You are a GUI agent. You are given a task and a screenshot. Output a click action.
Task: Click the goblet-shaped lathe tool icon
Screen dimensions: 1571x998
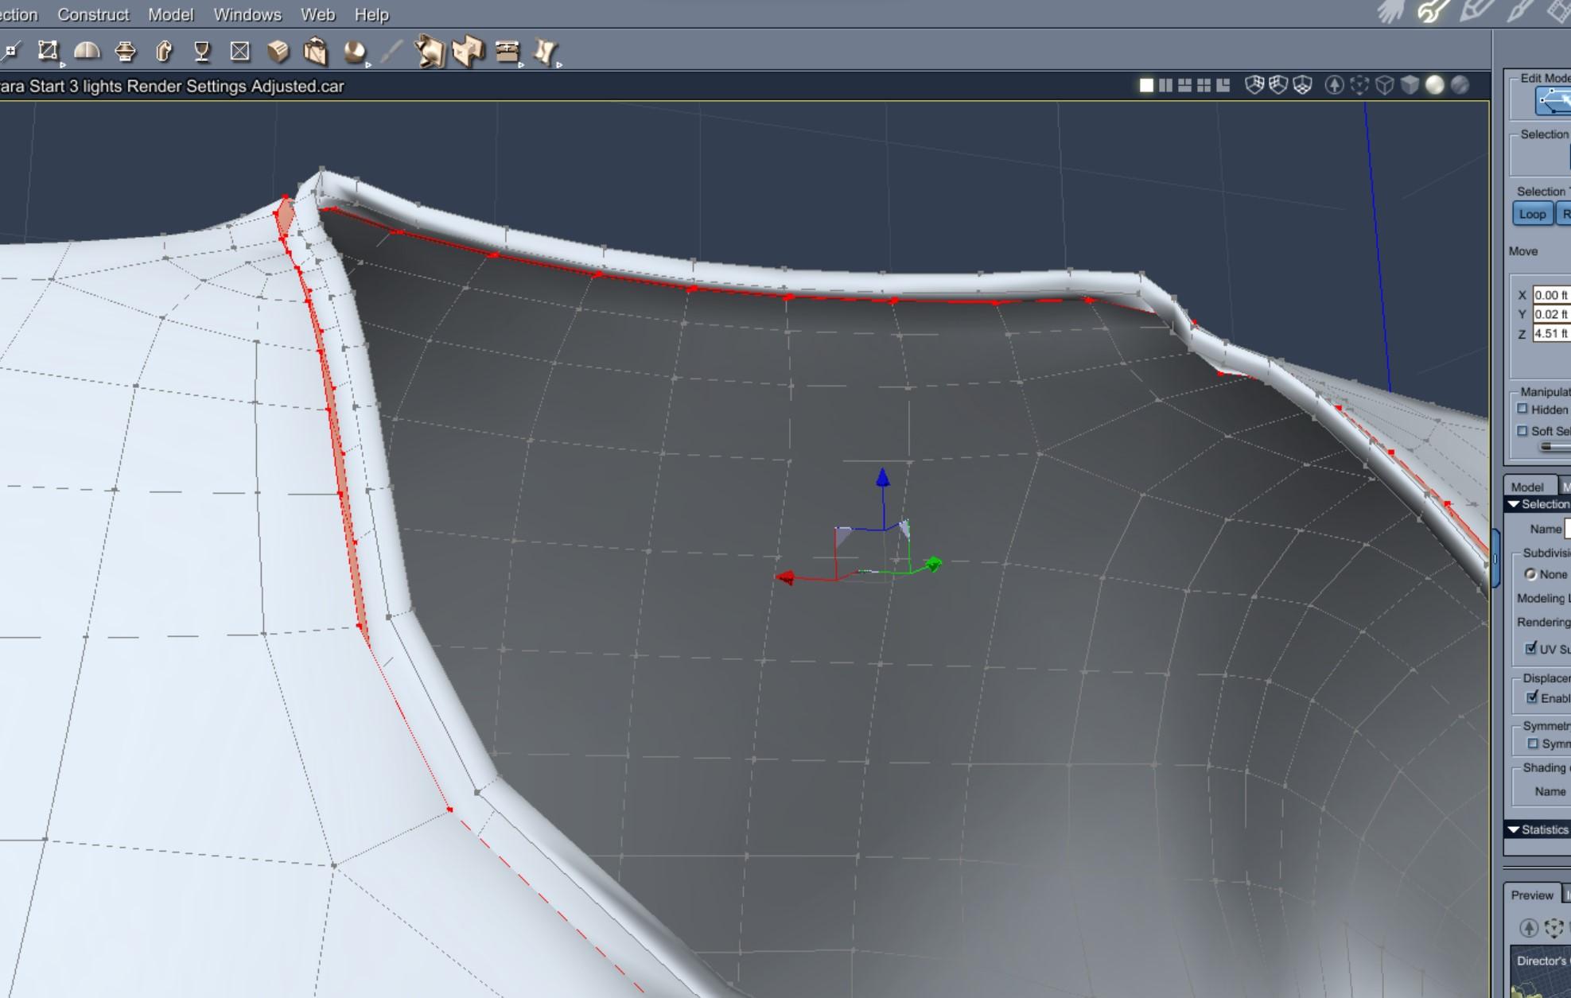tap(201, 52)
